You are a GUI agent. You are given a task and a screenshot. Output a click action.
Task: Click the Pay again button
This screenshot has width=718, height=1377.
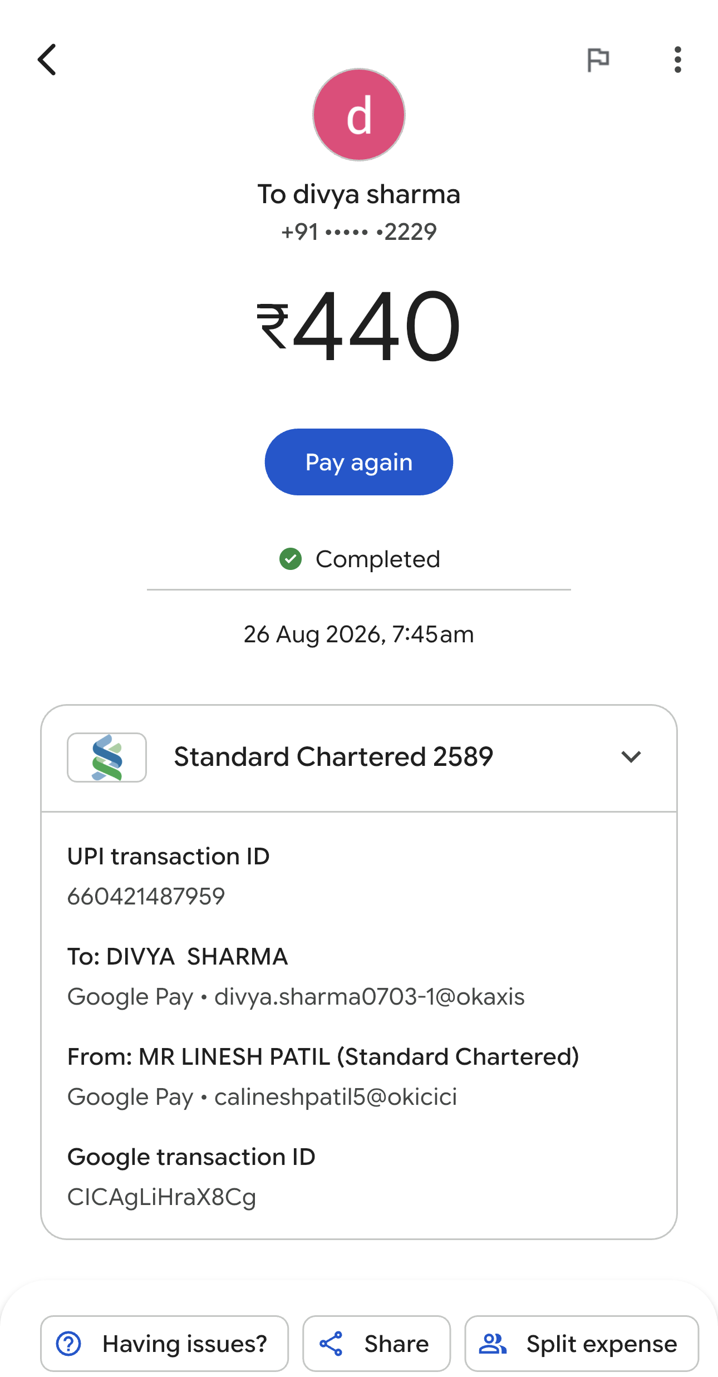[359, 462]
